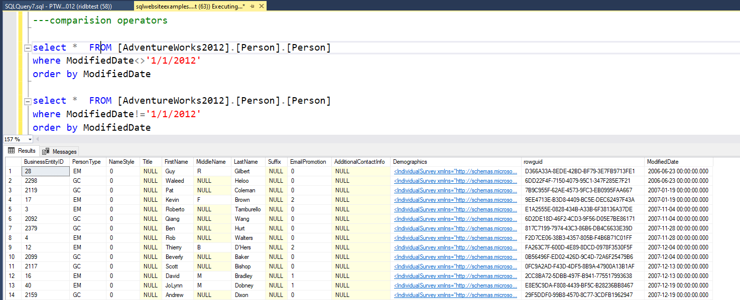Click BusinessEntityID cell with value 28

pos(45,171)
